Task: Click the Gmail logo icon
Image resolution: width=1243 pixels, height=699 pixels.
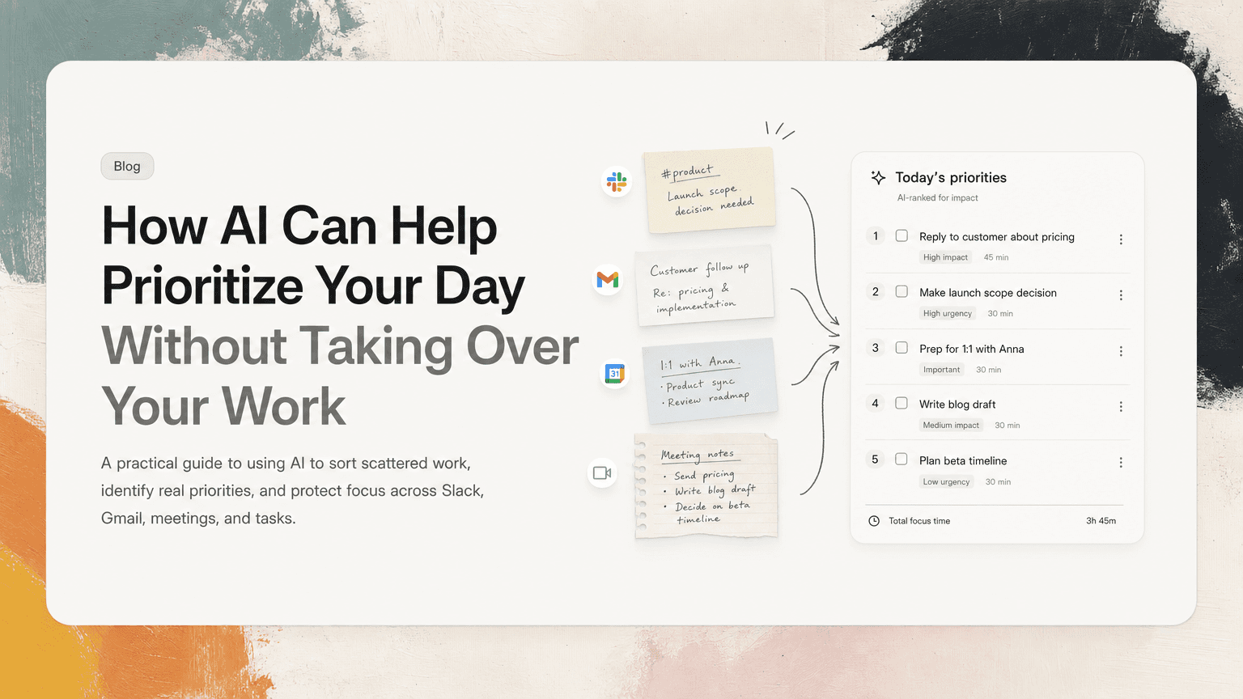Action: pyautogui.click(x=608, y=280)
